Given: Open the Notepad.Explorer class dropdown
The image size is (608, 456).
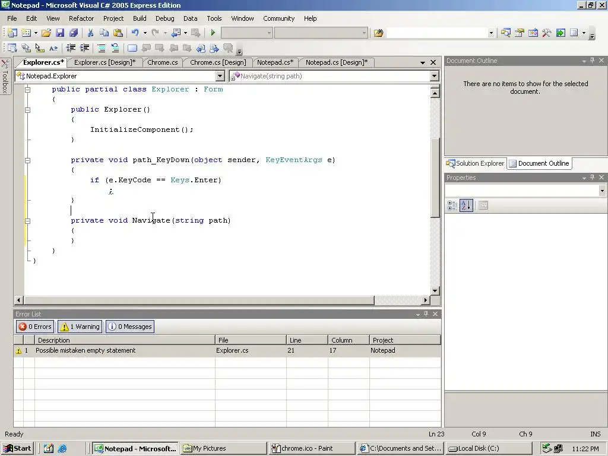Looking at the screenshot, I should [220, 76].
